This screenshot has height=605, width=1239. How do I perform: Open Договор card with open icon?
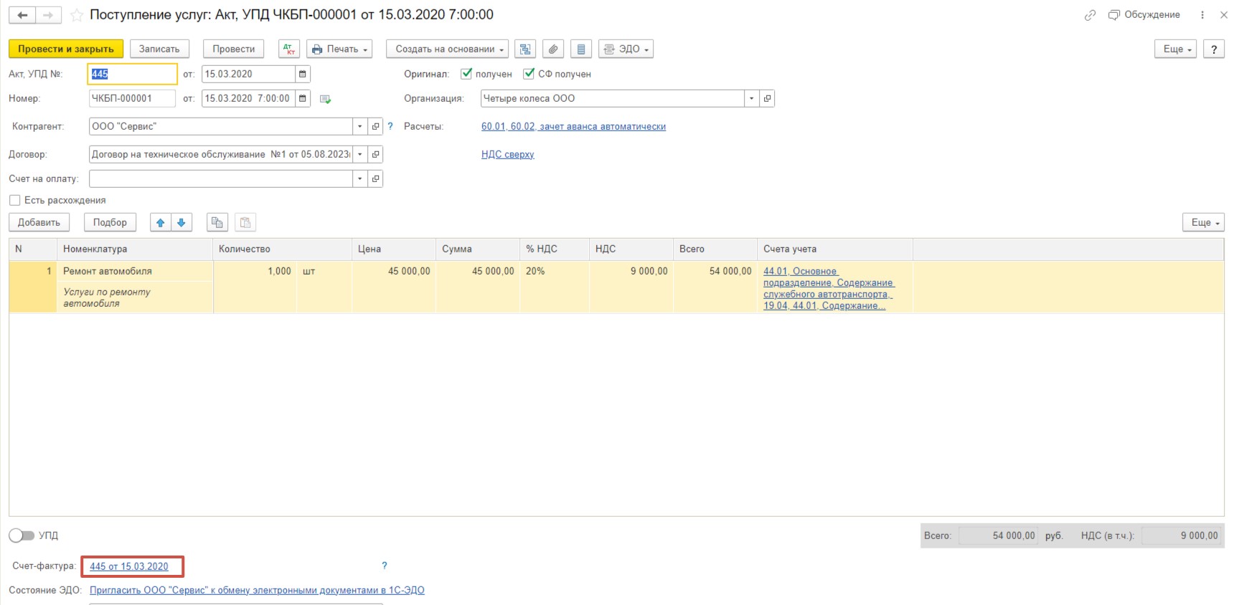375,154
